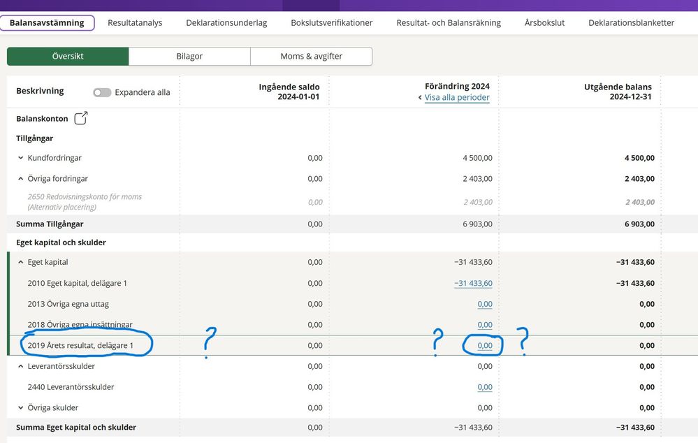The height and width of the screenshot is (443, 698).
Task: Select the Bilagor view button
Action: tap(189, 57)
